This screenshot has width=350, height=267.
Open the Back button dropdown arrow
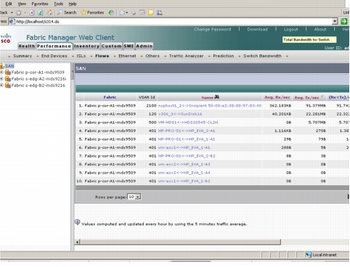click(12, 12)
